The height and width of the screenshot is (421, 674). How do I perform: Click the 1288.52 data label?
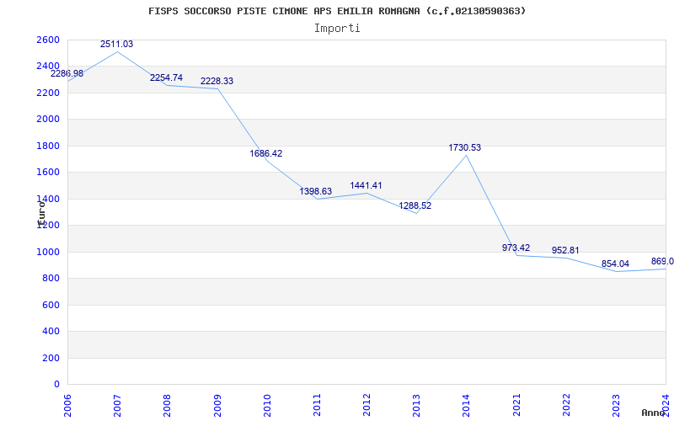click(415, 205)
